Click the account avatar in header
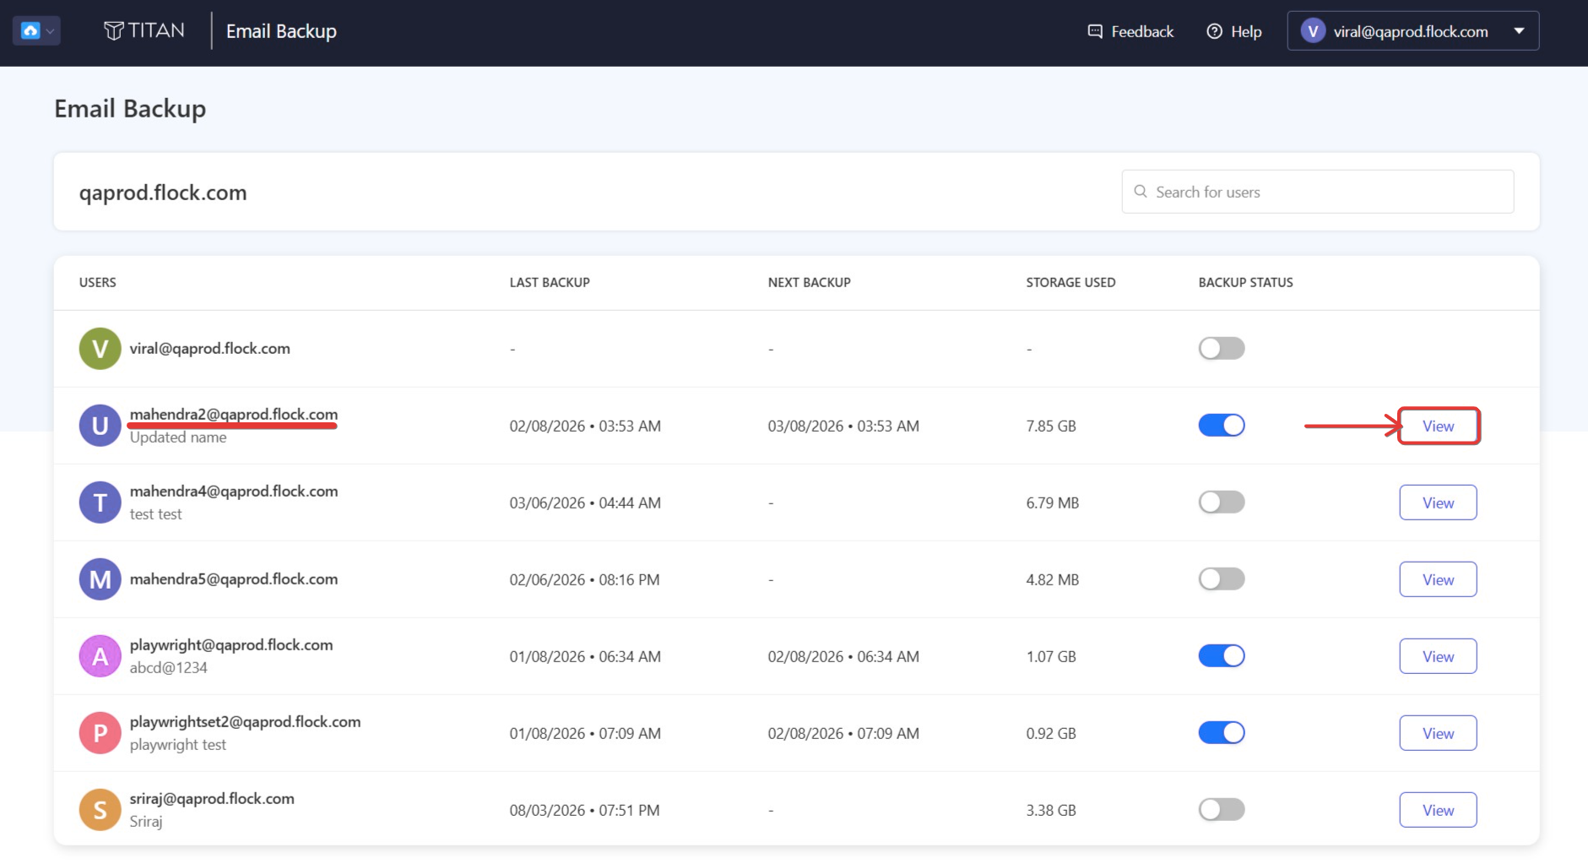Image resolution: width=1588 pixels, height=864 pixels. coord(1313,31)
